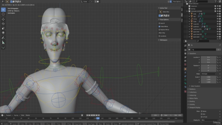Enable the Relative Mirror checkbox

[159, 30]
